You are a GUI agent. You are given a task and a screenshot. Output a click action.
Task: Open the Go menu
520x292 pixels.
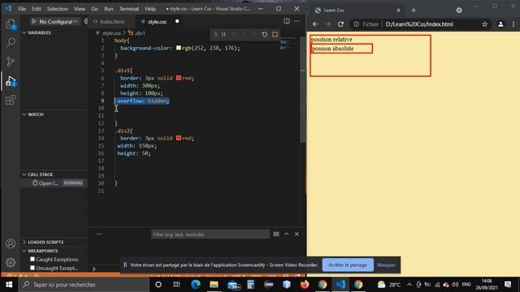[94, 9]
